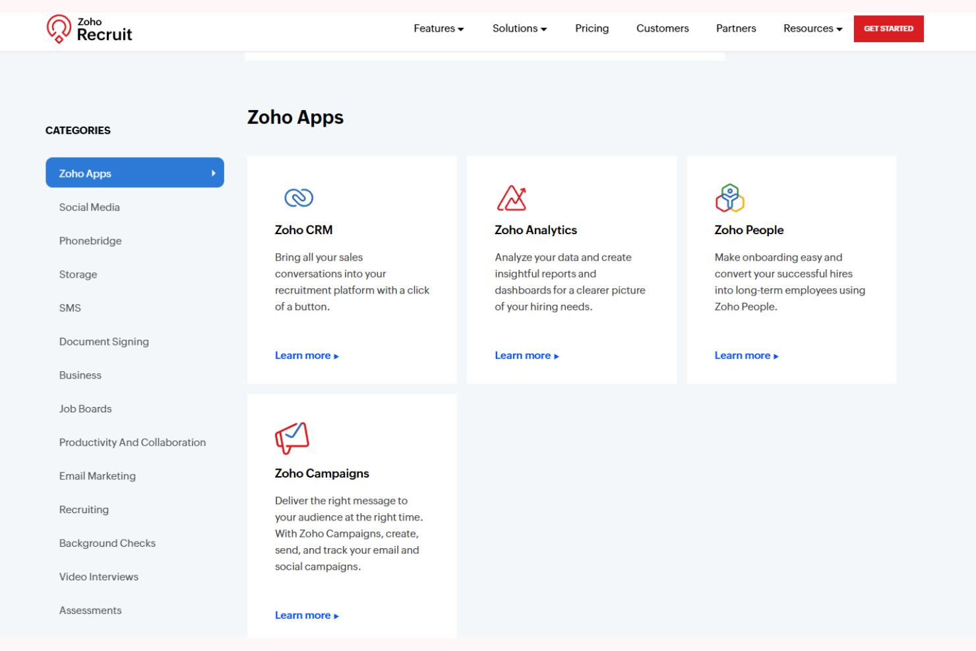Open the arrow on the Zoho Apps category

coord(212,173)
